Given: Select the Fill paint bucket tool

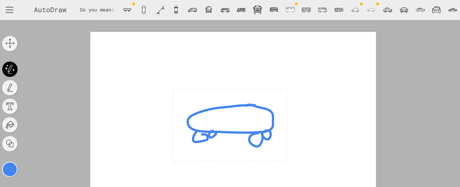Looking at the screenshot, I should (x=10, y=125).
